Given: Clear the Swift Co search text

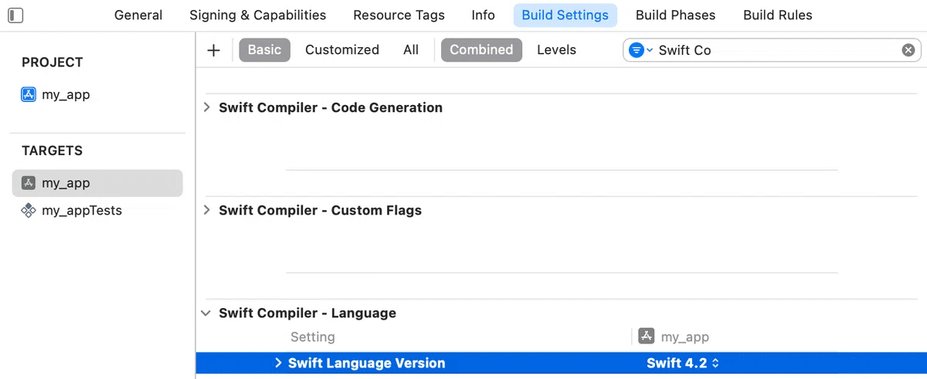Looking at the screenshot, I should (908, 50).
